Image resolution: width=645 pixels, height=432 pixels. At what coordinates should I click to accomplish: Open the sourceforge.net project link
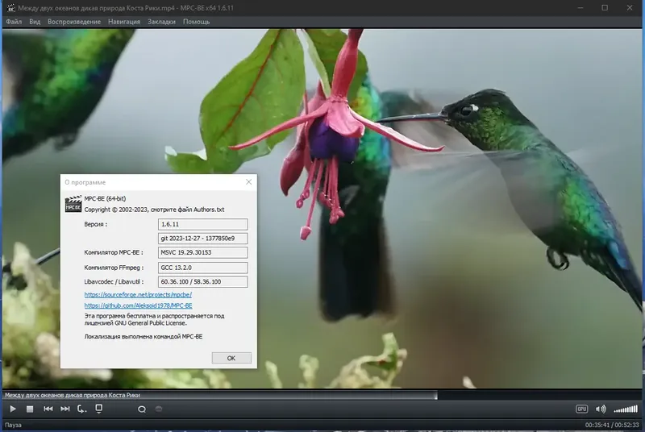click(x=138, y=295)
